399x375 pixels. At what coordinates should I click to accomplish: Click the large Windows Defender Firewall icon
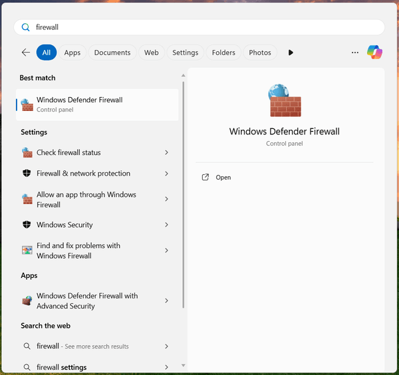(x=285, y=100)
